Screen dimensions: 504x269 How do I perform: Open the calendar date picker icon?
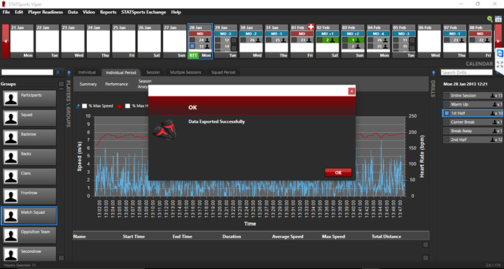click(x=498, y=20)
